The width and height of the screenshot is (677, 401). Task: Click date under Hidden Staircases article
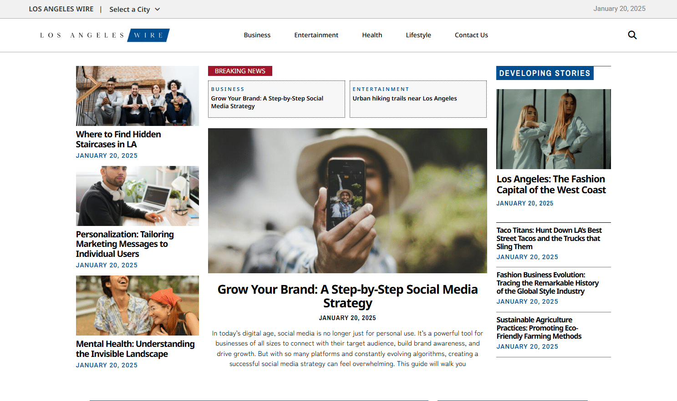[107, 155]
